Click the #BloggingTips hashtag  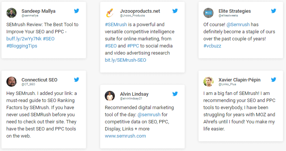(x=22, y=46)
